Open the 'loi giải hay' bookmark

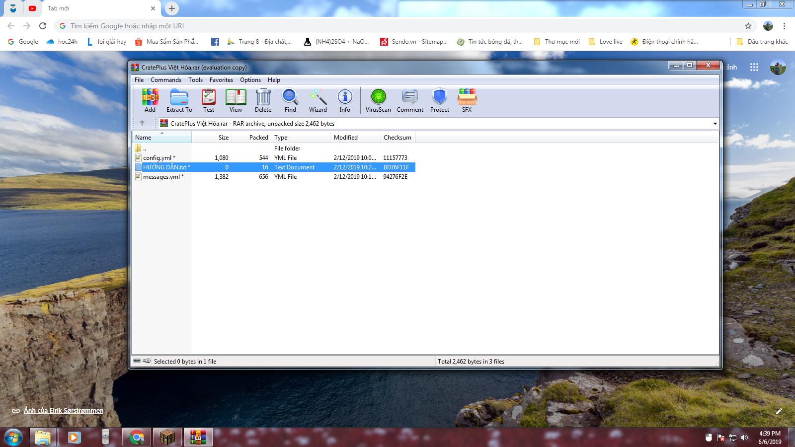pyautogui.click(x=107, y=42)
